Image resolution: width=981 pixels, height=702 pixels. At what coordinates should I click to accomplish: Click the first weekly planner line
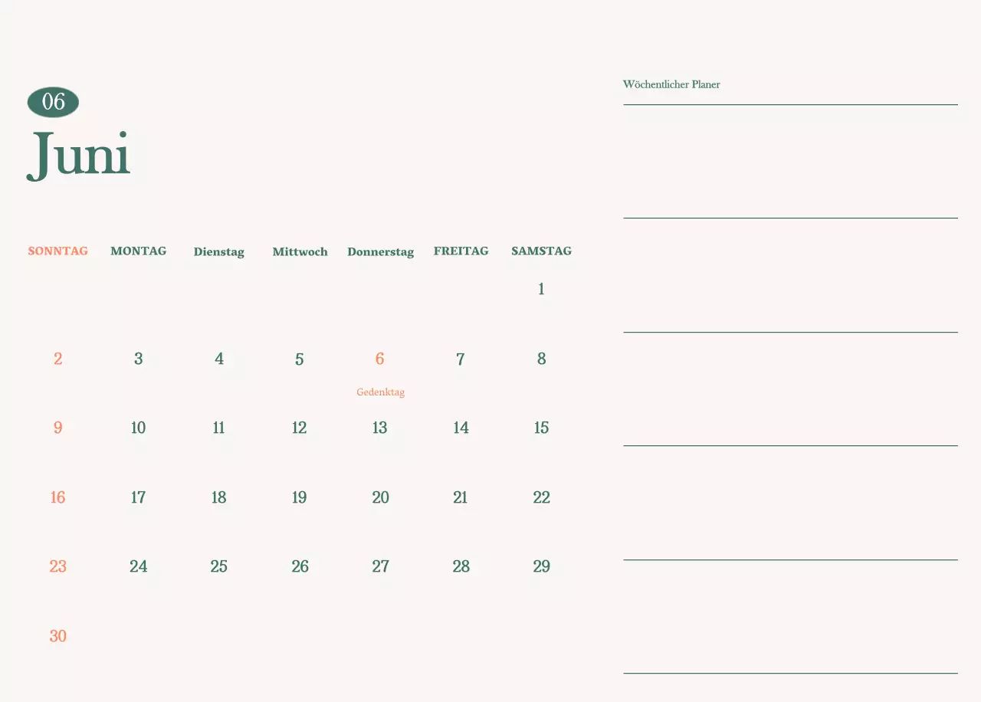point(790,105)
